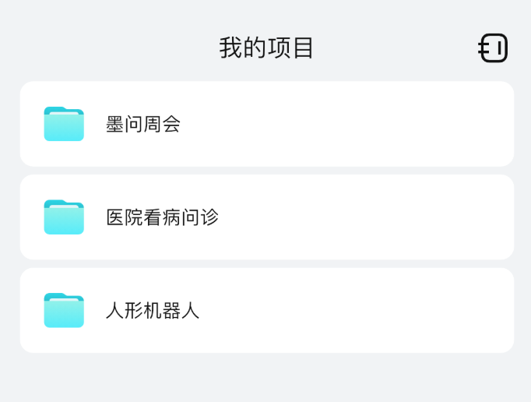Tap the sidebar panel icon beside 我的项目

click(493, 48)
